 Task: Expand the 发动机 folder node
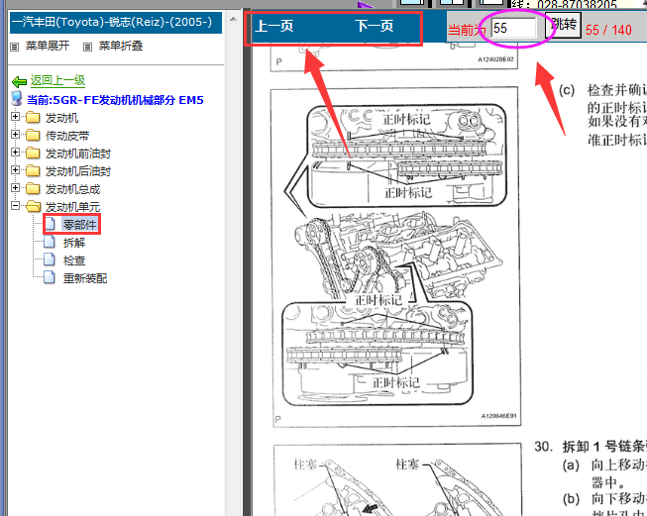coord(15,117)
